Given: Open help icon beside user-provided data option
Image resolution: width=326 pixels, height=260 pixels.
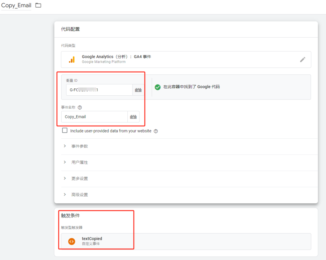Looking at the screenshot, I should (x=156, y=131).
